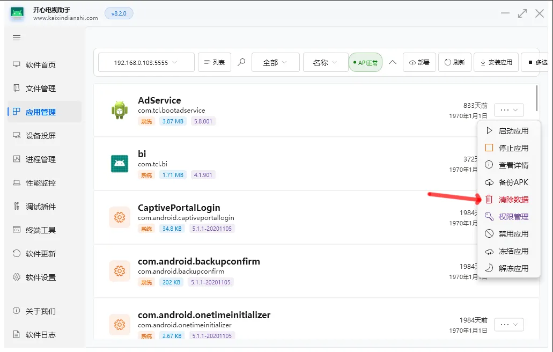Viewport: 553px width, 352px height.
Task: Click the 部署 button
Action: (x=419, y=62)
